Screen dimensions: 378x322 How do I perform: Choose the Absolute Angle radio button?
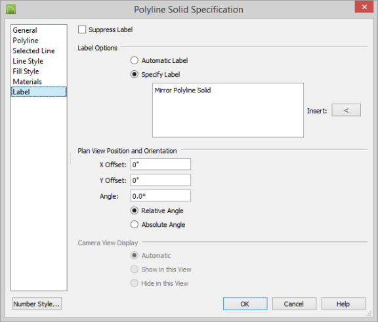(135, 224)
